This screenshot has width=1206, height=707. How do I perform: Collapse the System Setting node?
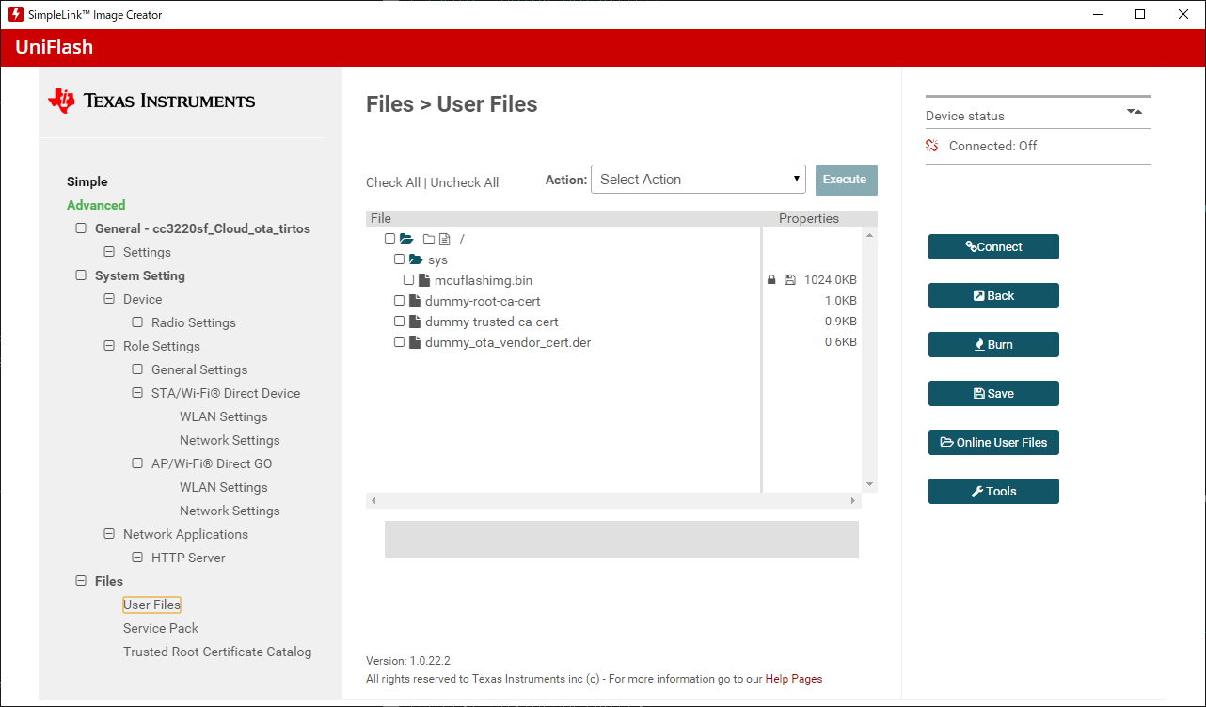coord(81,275)
